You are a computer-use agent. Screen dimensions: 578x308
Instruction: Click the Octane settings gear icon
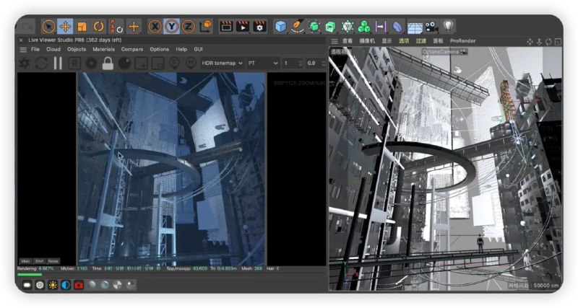click(x=92, y=63)
